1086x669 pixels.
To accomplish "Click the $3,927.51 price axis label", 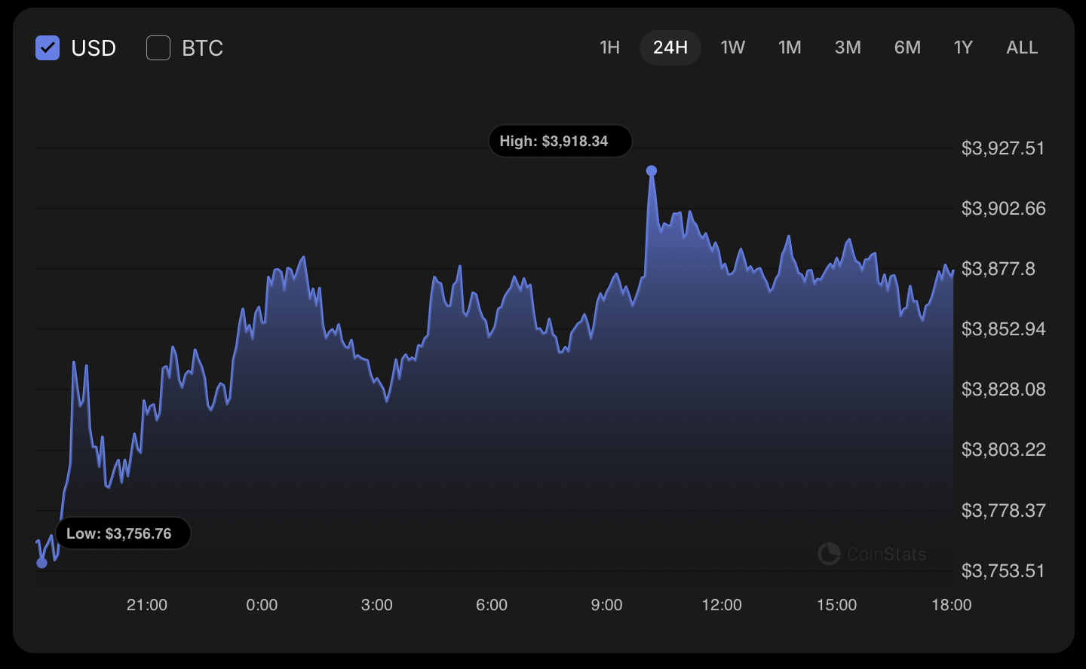I will 1002,148.
